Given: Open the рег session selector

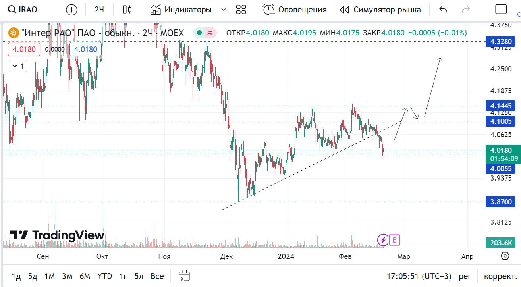Looking at the screenshot, I should 465,276.
